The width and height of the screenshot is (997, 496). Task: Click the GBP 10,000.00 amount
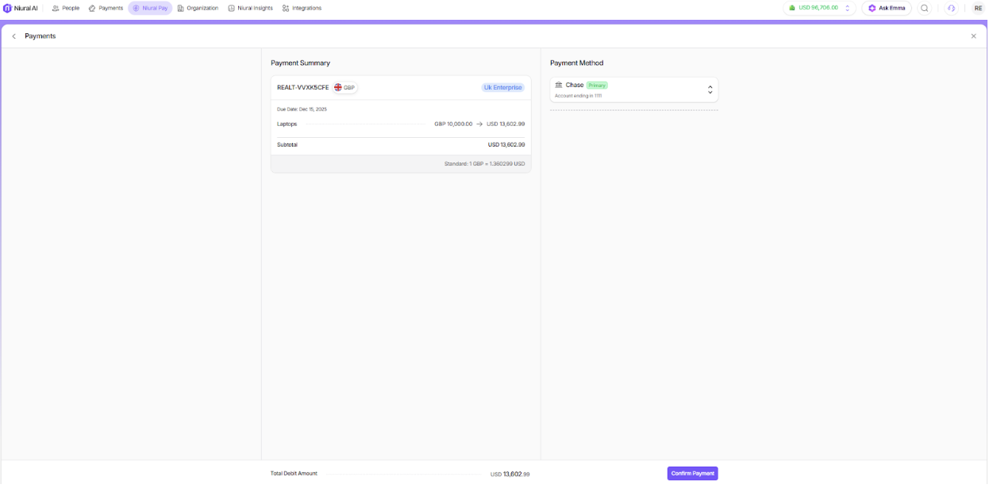pyautogui.click(x=453, y=124)
